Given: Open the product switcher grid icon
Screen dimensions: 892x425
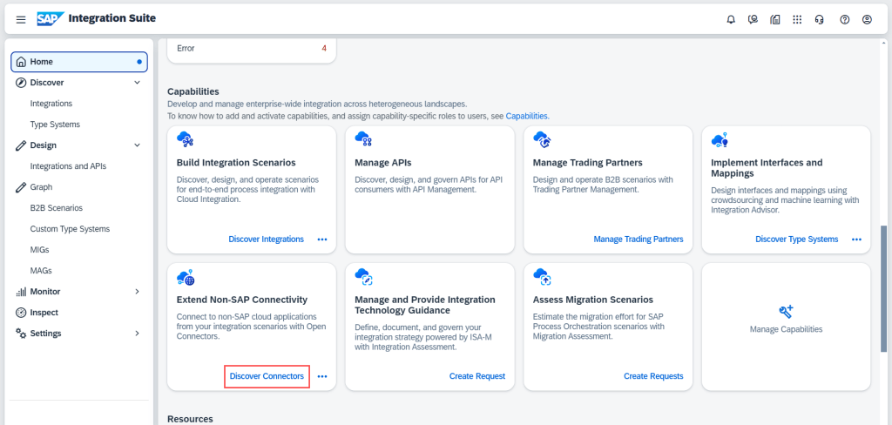Looking at the screenshot, I should [x=797, y=19].
